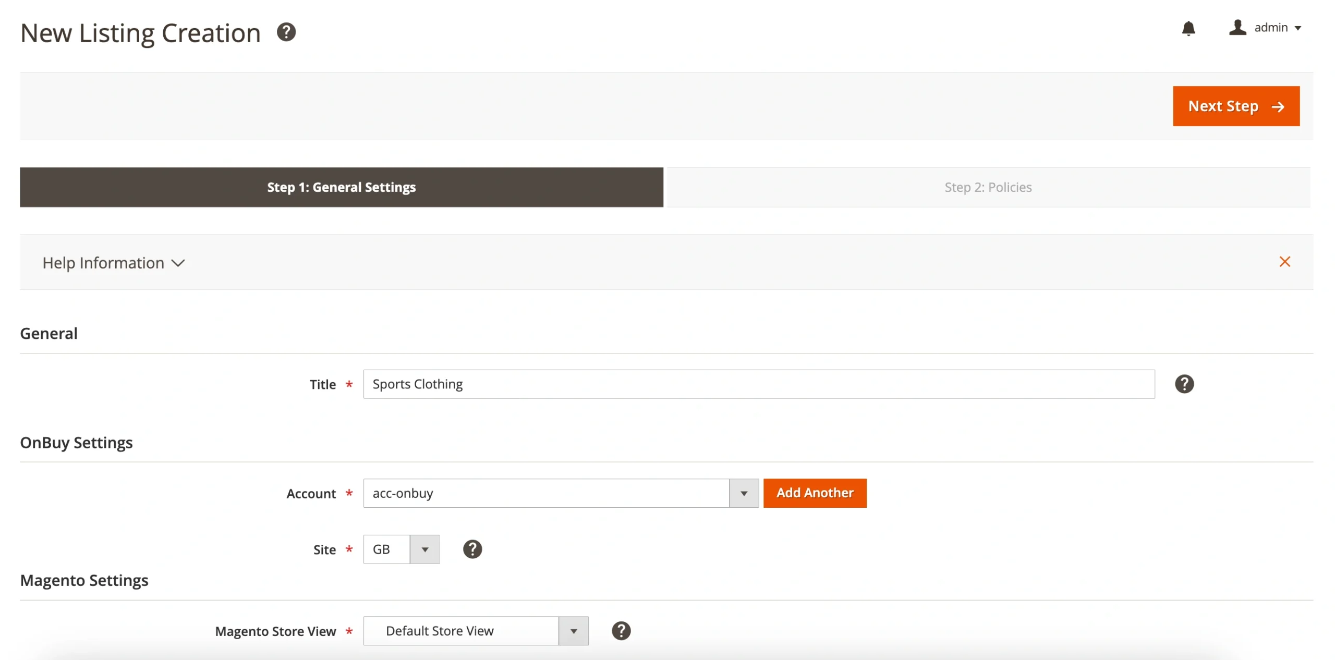Click the arrow icon inside Next Step

pyautogui.click(x=1278, y=107)
